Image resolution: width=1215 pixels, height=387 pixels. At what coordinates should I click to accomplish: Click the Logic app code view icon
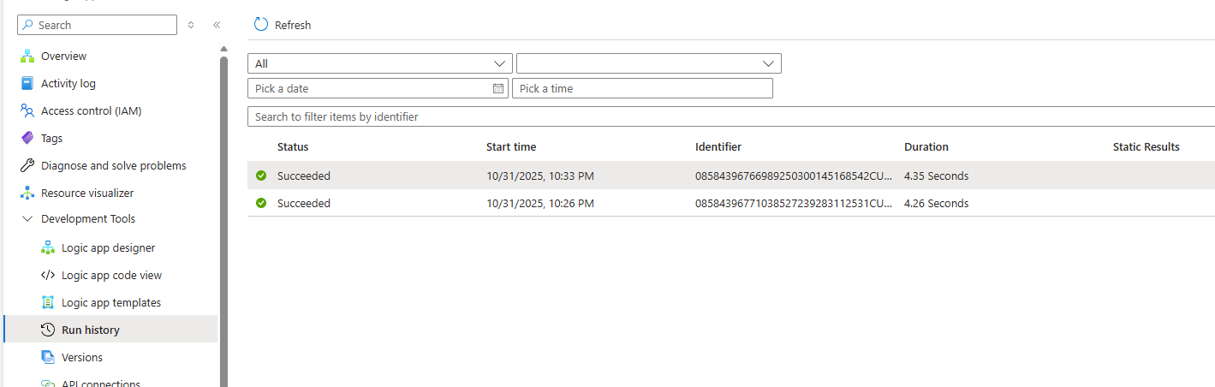tap(48, 276)
